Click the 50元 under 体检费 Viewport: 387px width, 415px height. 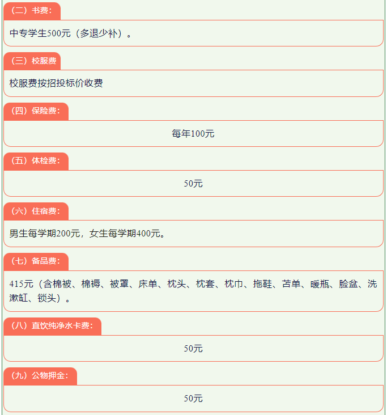(x=193, y=184)
